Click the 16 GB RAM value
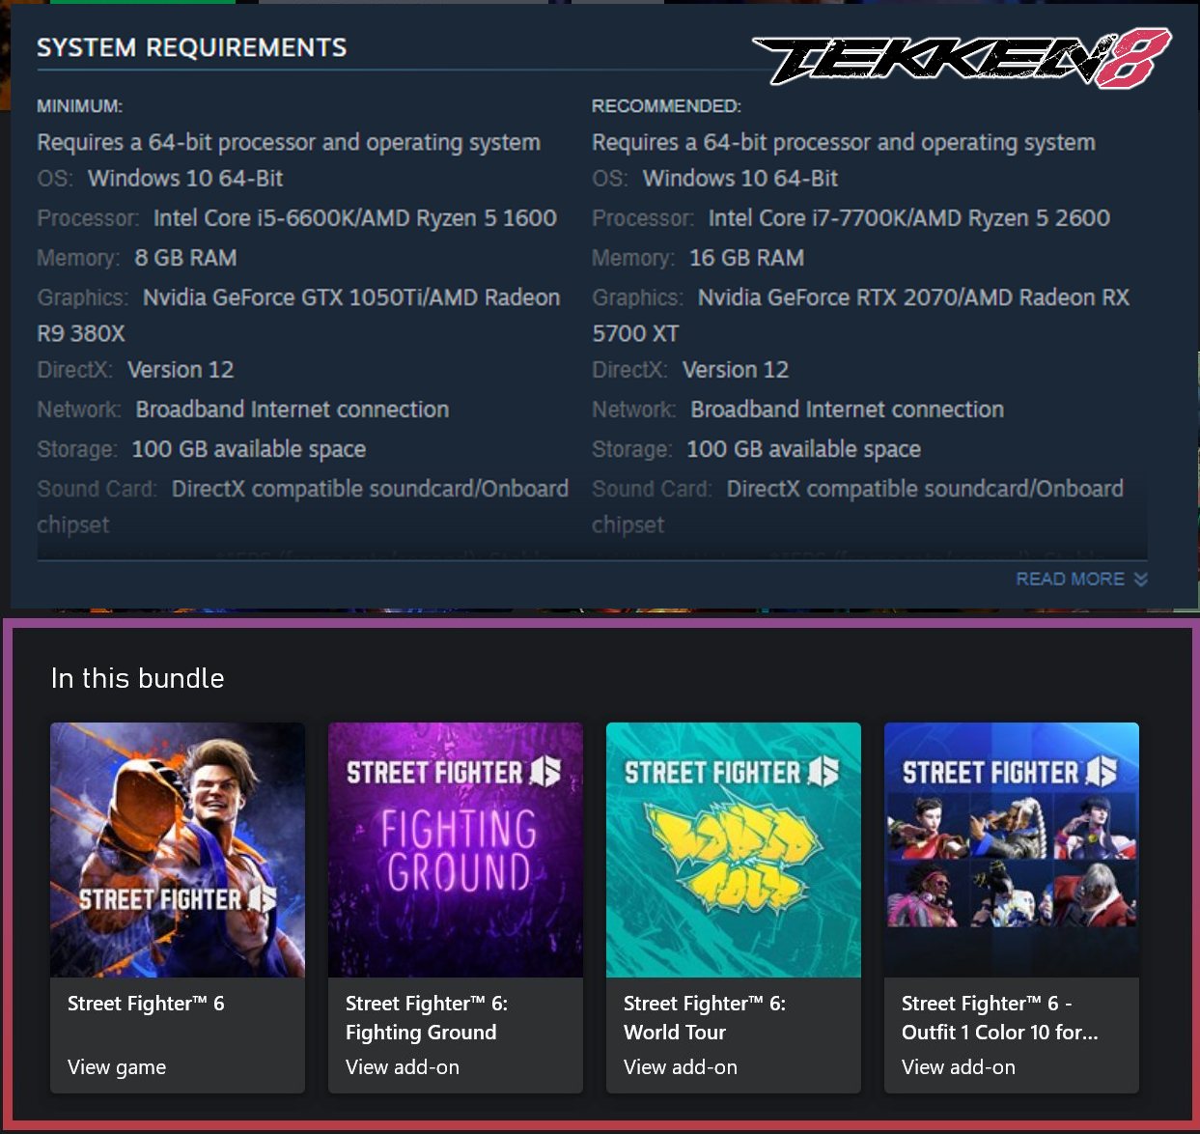This screenshot has height=1134, width=1200. pos(746,258)
